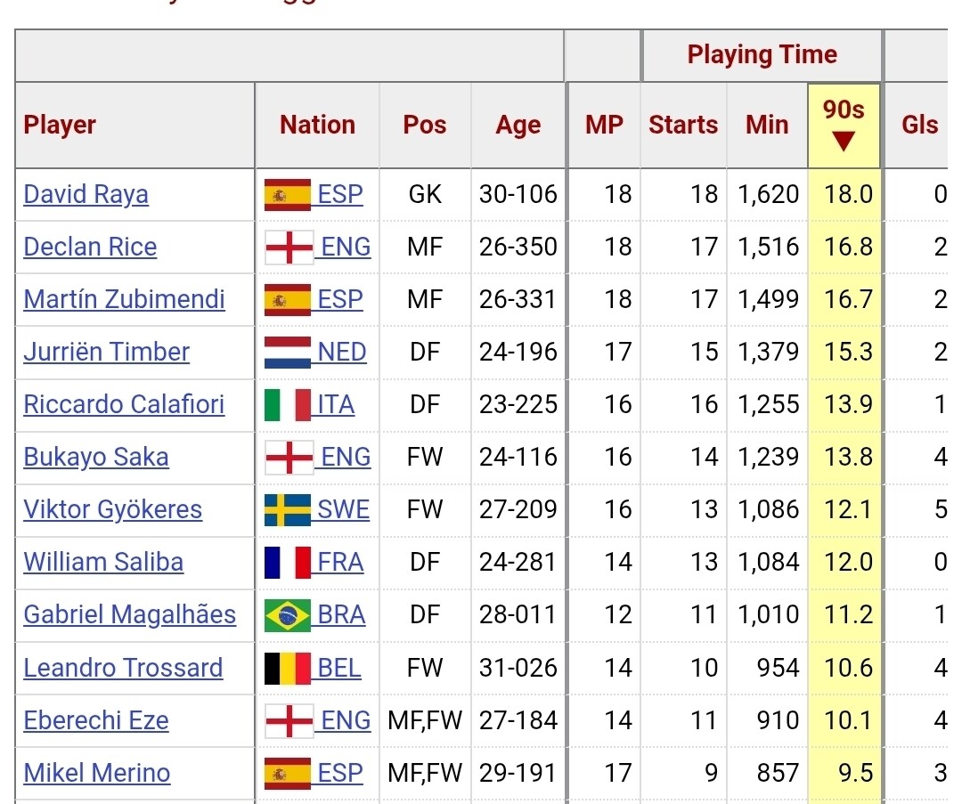Screen dimensions: 962x804
Task: Click the Belgium flag beside Leandro Trossard
Action: tap(288, 668)
